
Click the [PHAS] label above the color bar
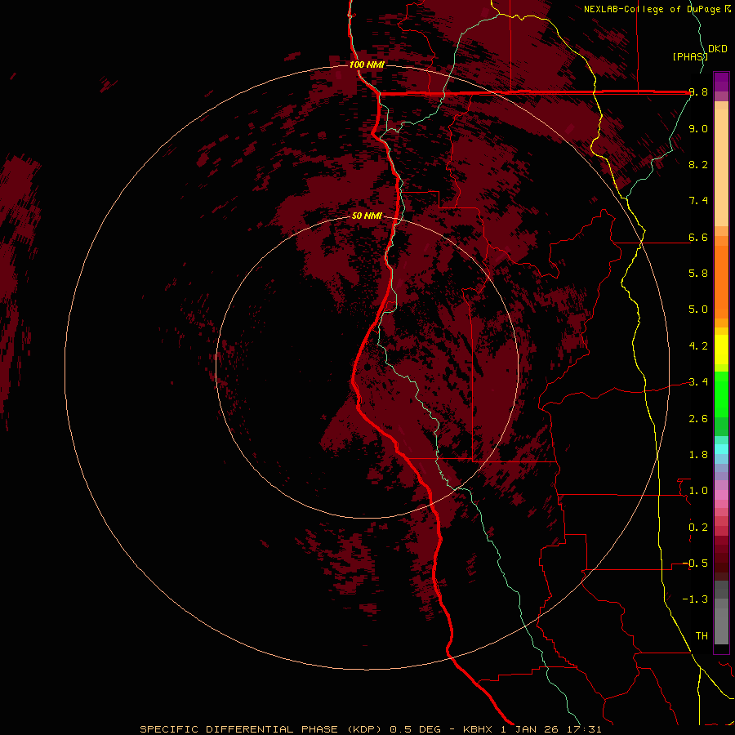pos(690,56)
